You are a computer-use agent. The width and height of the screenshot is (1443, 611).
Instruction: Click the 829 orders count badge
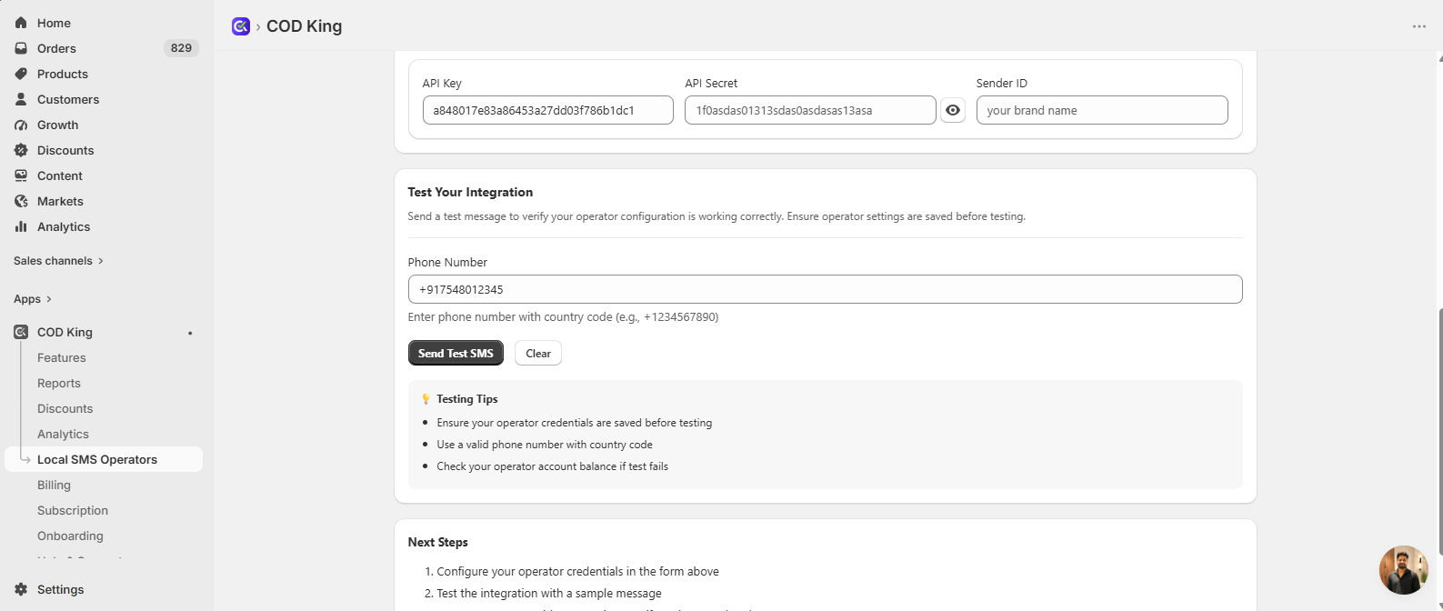point(181,48)
